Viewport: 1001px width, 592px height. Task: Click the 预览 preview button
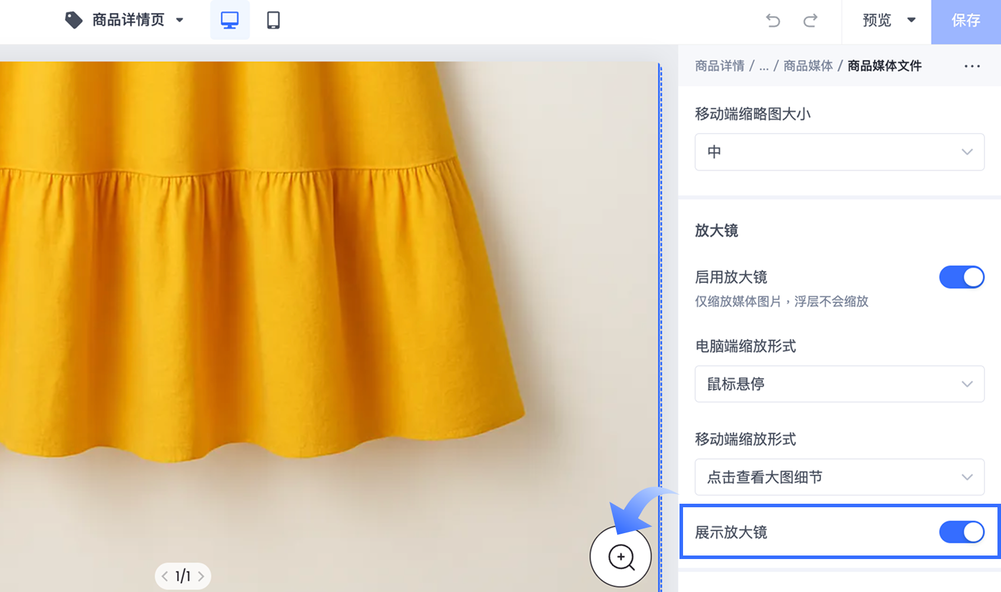(x=877, y=20)
